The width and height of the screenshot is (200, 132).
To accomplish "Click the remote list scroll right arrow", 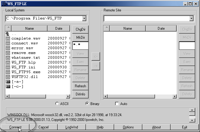I will [x=174, y=97].
